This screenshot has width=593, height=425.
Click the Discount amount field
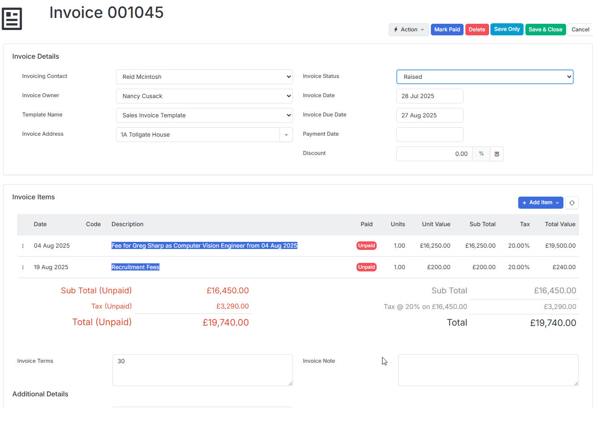pos(434,154)
